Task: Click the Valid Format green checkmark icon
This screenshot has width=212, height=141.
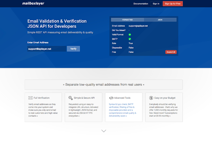Action: (x=130, y=35)
